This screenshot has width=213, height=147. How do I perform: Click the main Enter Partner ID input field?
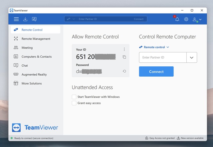pyautogui.click(x=163, y=57)
